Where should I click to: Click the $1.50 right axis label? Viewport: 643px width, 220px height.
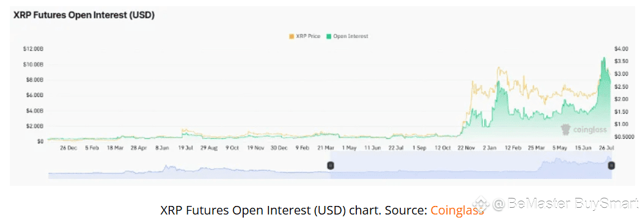(621, 111)
